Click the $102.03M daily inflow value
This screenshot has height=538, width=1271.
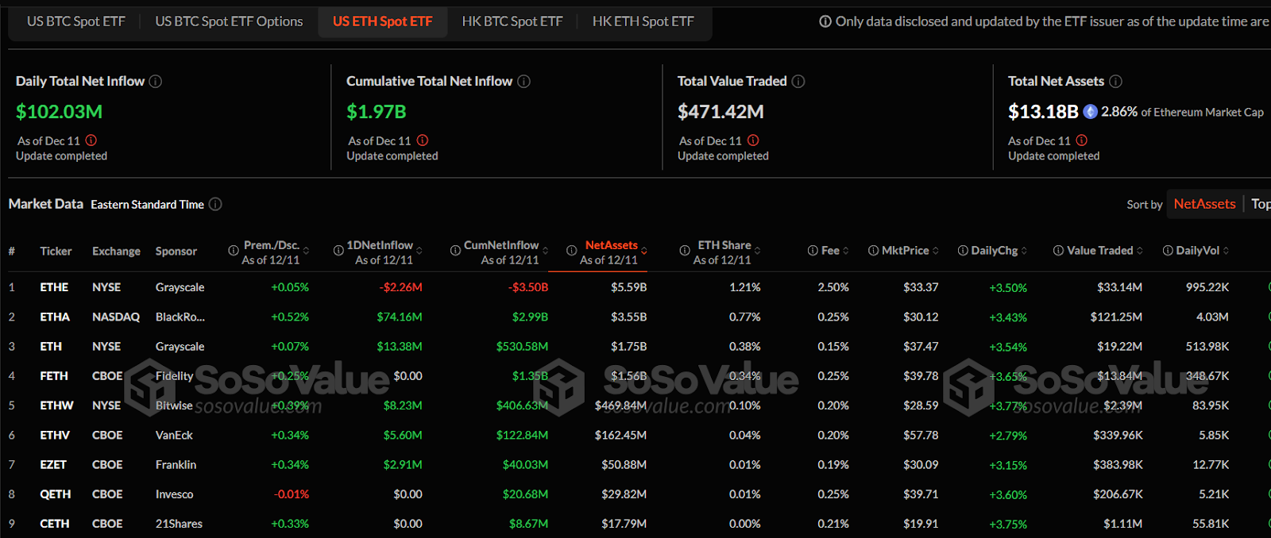coord(59,112)
